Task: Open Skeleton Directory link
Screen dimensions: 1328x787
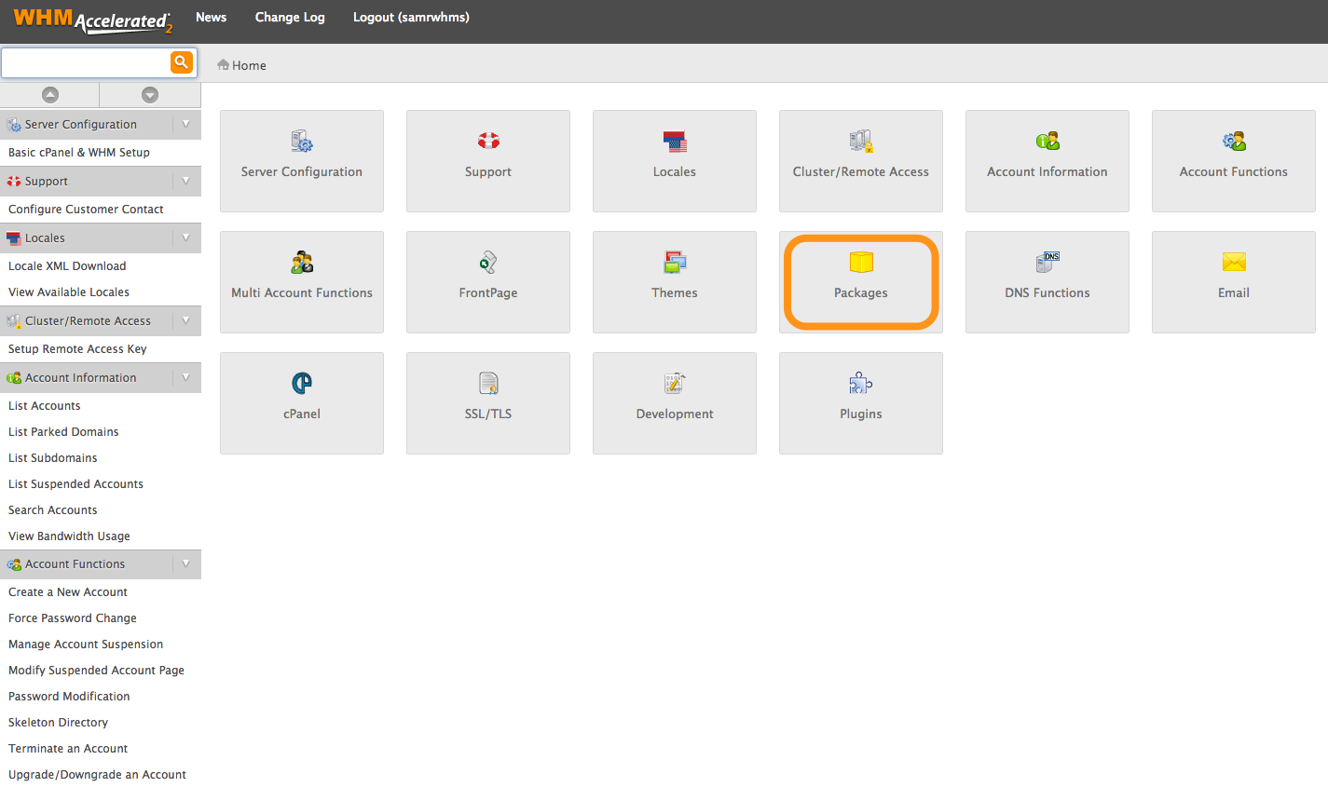Action: [x=58, y=723]
